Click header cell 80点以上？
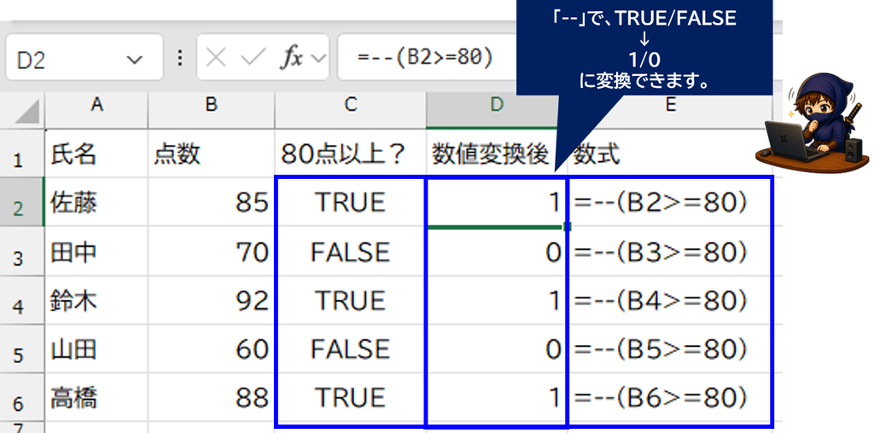The width and height of the screenshot is (874, 433). coord(350,153)
